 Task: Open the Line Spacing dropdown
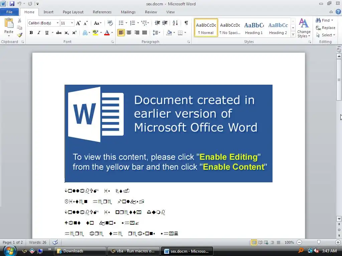[x=156, y=33]
